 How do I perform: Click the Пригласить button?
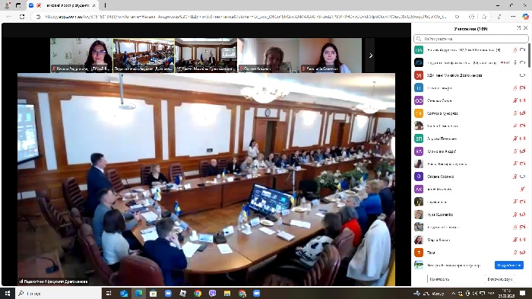439,279
